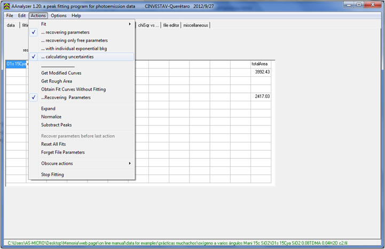This screenshot has height=249, width=385.
Task: Click the AAnalyzer title bar icon
Action: tap(6, 5)
